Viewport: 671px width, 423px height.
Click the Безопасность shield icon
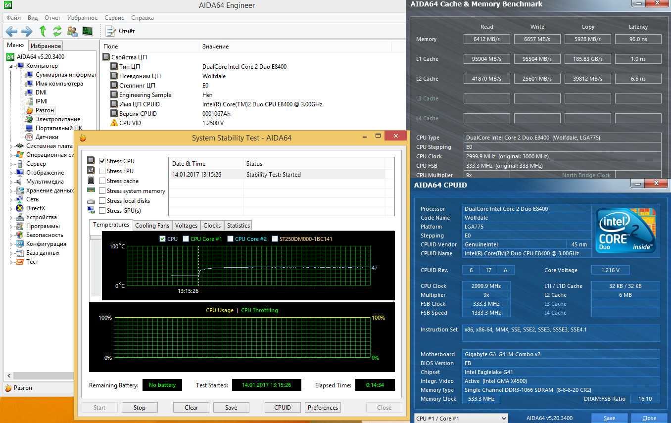click(x=20, y=235)
